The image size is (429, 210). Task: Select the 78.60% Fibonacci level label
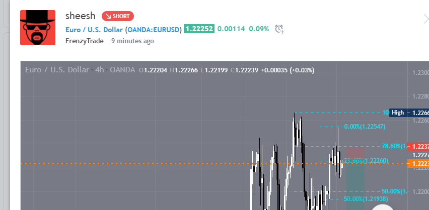pyautogui.click(x=393, y=146)
